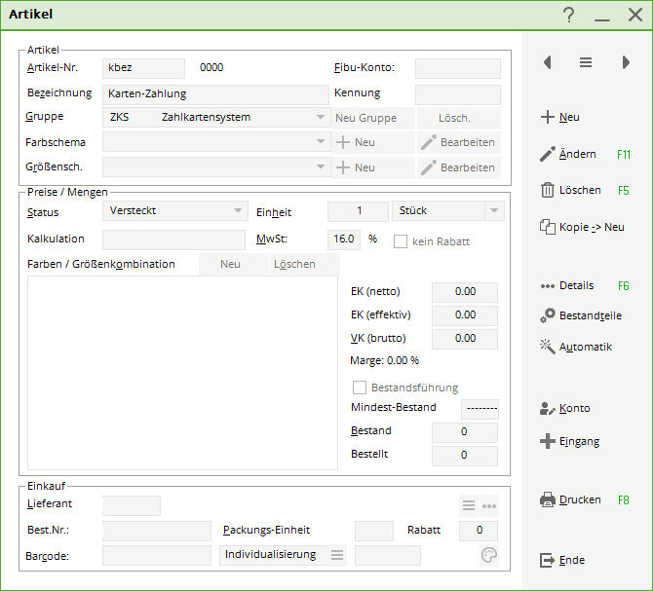Open Bestandteile gear icon
This screenshot has width=653, height=591.
[548, 315]
